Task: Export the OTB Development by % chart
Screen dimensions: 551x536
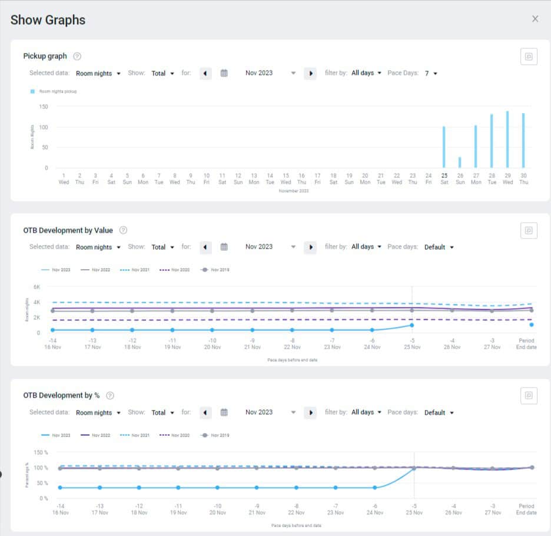Action: tap(529, 395)
